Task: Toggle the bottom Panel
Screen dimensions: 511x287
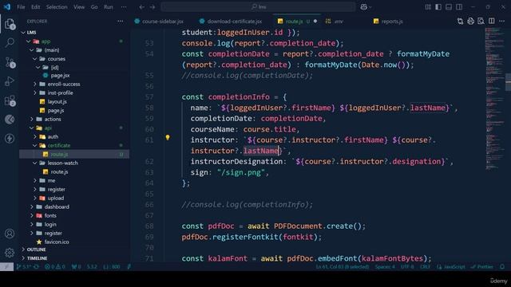Action: [449, 7]
